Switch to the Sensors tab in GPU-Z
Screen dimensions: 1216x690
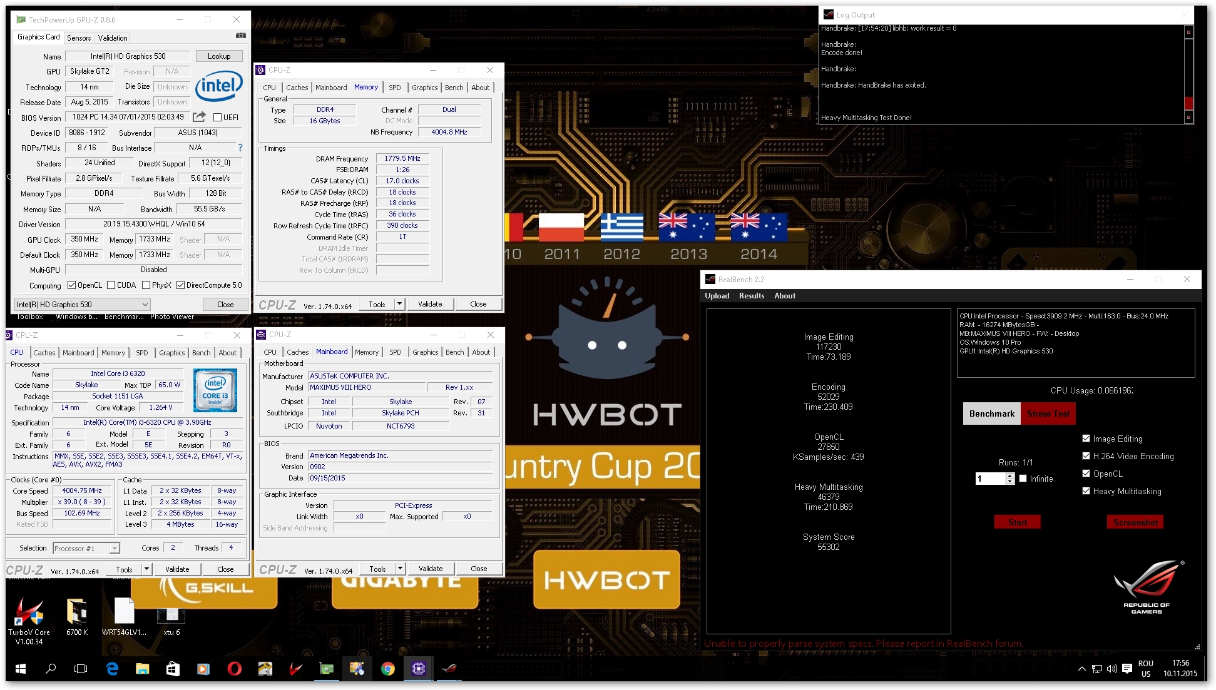pos(79,38)
